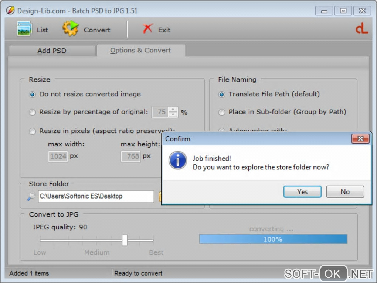Increase percentage with spinner up arrow
The width and height of the screenshot is (377, 283).
click(x=173, y=110)
